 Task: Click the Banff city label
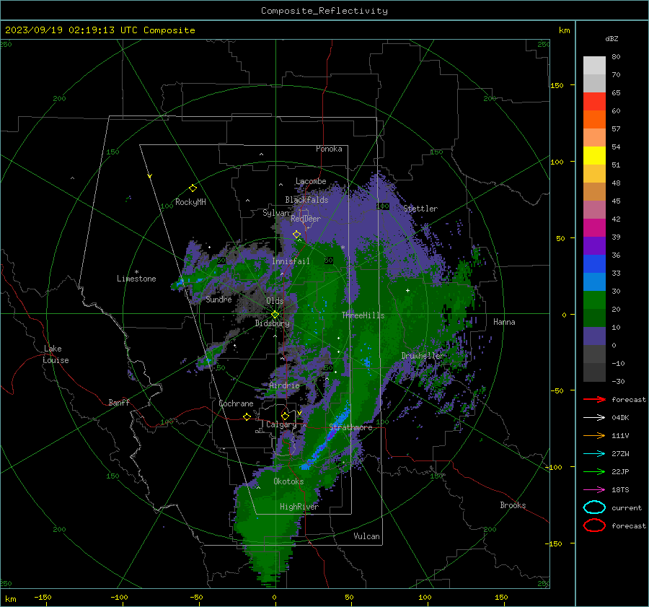tap(119, 402)
